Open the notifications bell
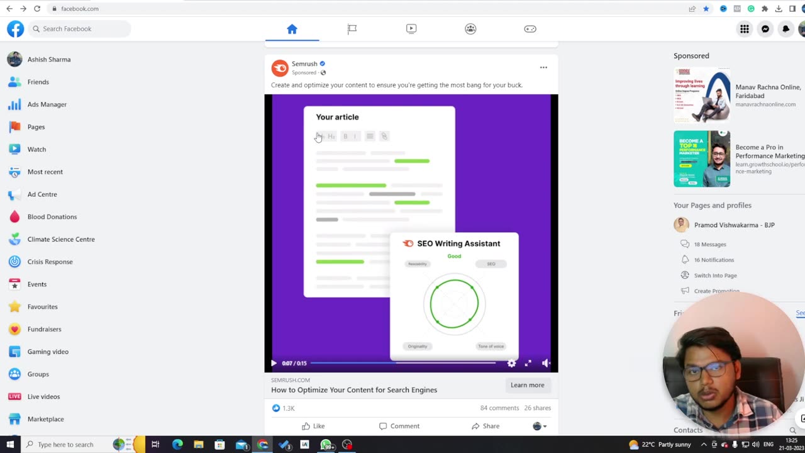This screenshot has height=453, width=805. point(786,29)
